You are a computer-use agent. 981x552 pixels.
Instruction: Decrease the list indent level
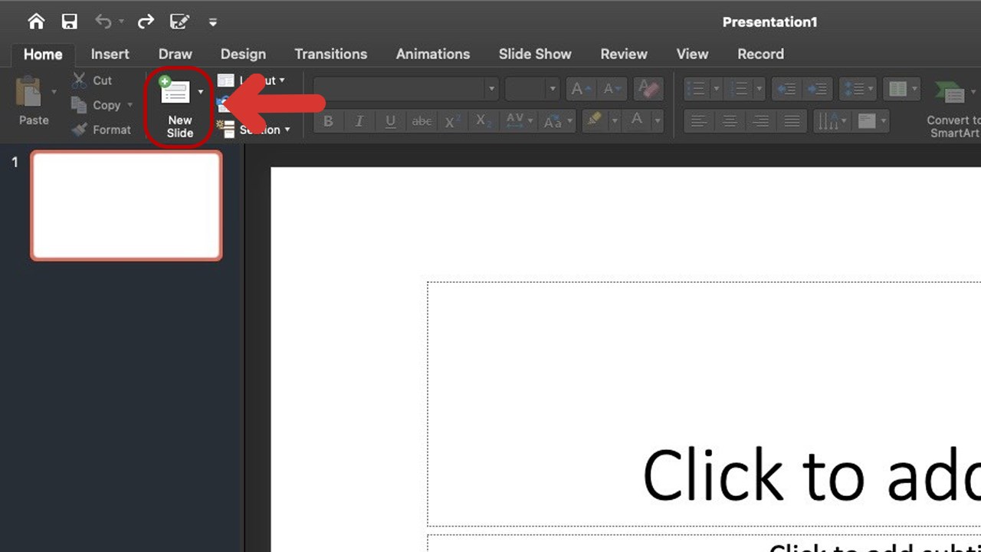pyautogui.click(x=786, y=90)
